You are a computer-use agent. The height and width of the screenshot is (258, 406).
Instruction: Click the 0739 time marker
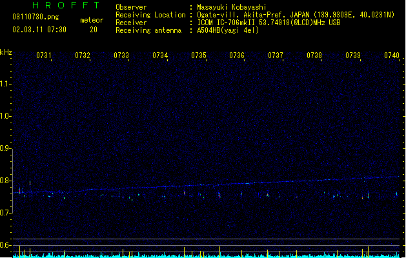click(353, 55)
